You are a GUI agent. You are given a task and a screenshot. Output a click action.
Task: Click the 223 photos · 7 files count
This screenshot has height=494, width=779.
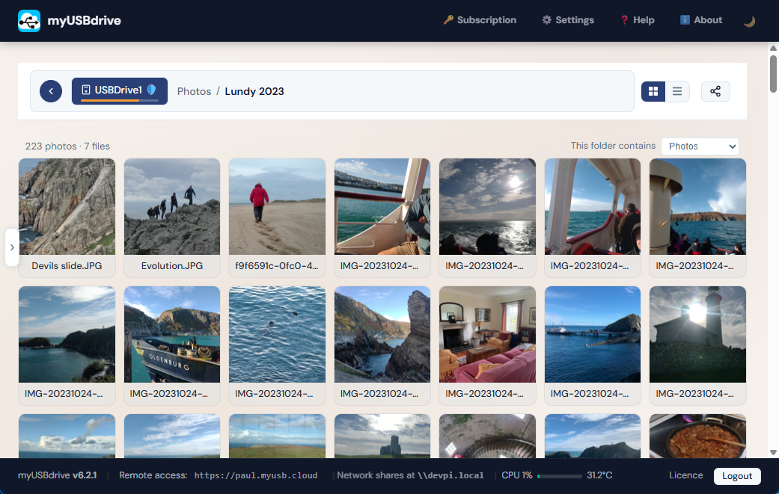(x=67, y=146)
